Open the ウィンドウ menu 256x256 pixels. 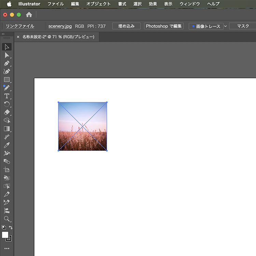(190, 4)
